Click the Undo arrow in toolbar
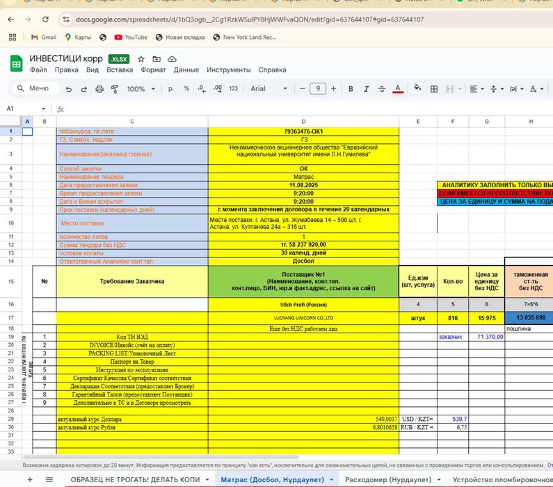 [68, 89]
